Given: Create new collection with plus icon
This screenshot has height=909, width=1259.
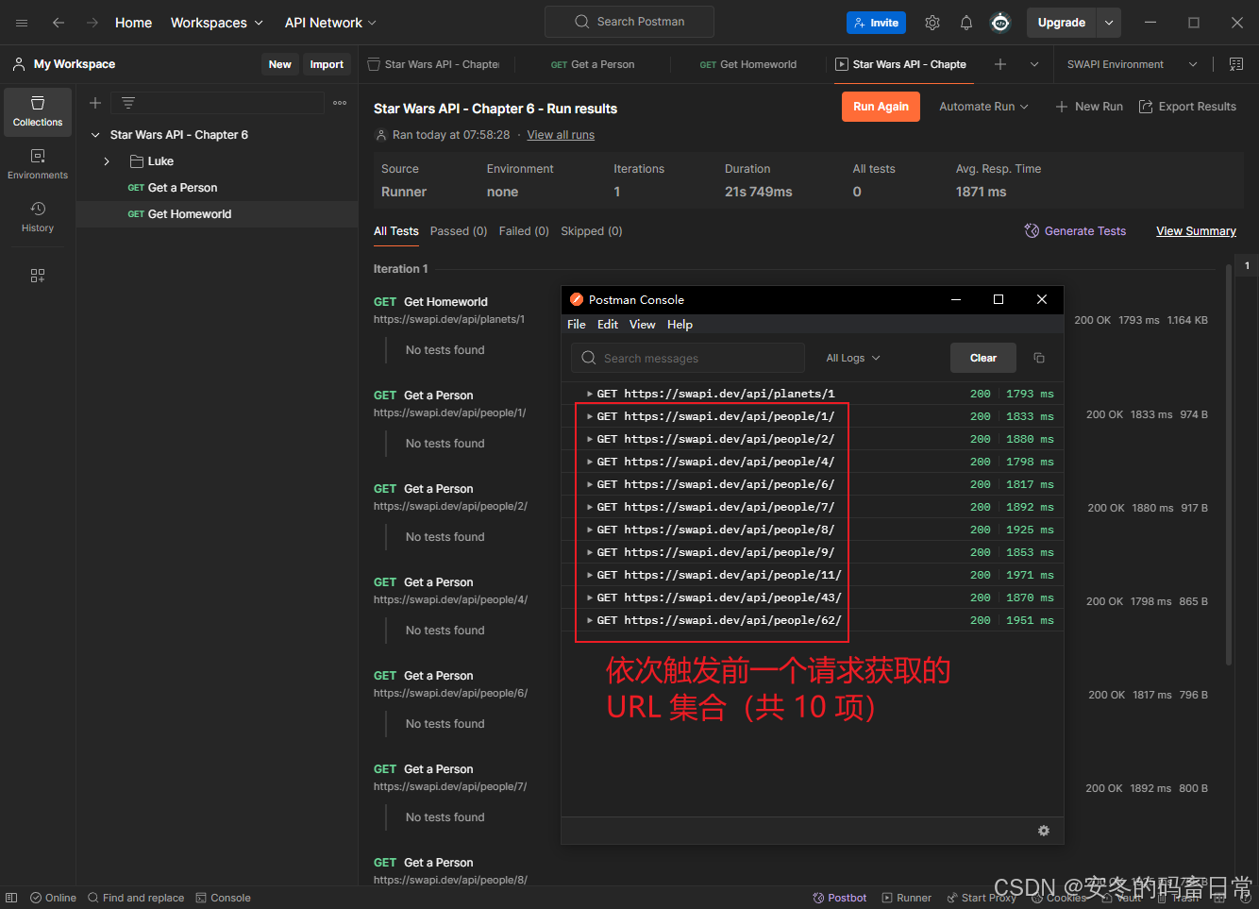Looking at the screenshot, I should (x=95, y=103).
